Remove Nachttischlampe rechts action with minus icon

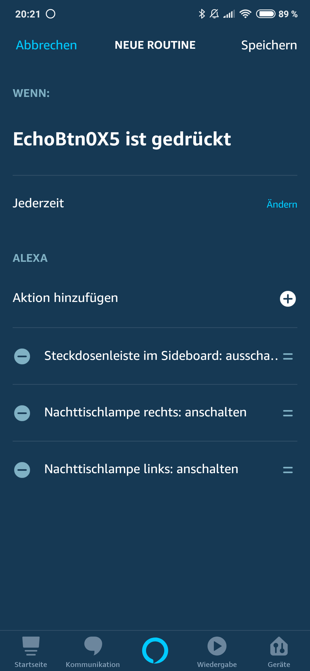click(22, 413)
